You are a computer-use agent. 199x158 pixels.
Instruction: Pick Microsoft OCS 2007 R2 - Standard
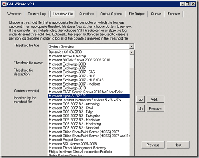coord(89,128)
